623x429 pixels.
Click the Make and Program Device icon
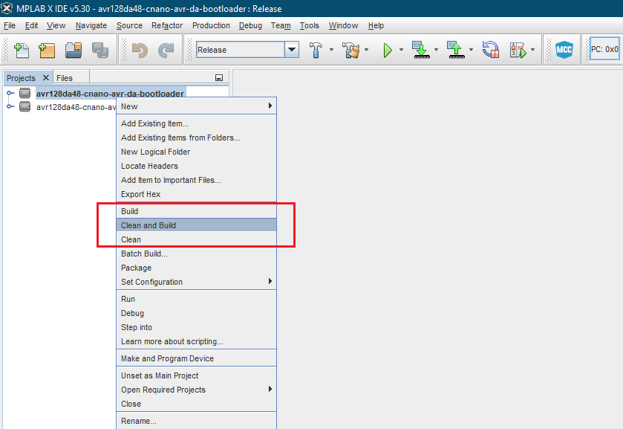421,50
